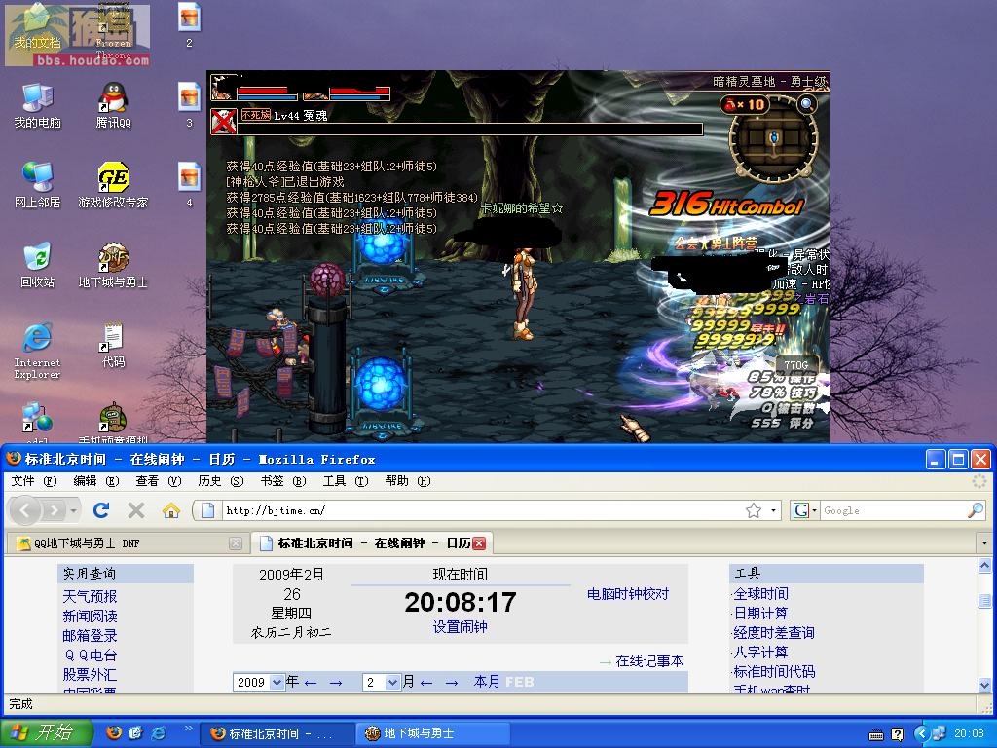The width and height of the screenshot is (997, 748).
Task: Focus the URL address field
Action: tap(483, 510)
